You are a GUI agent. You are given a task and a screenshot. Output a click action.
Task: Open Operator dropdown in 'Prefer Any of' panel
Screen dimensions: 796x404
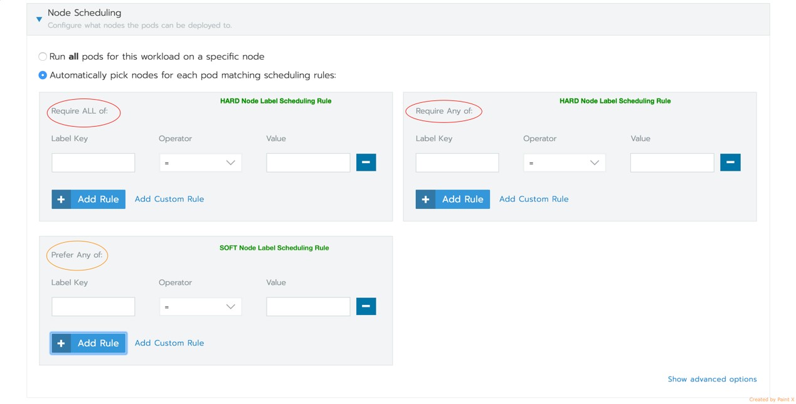point(200,307)
